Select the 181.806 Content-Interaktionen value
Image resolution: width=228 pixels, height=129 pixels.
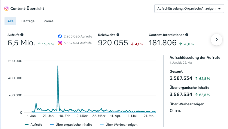pos(163,43)
